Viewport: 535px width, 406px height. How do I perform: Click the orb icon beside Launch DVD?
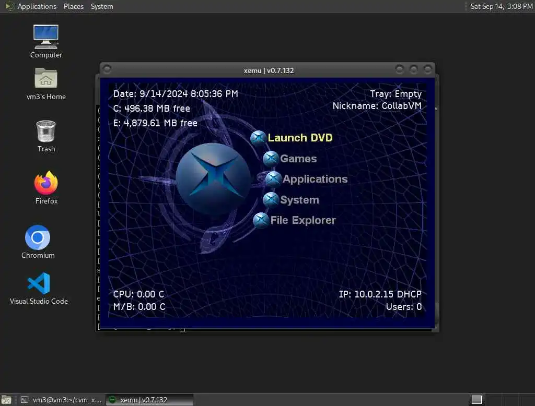[x=258, y=138]
